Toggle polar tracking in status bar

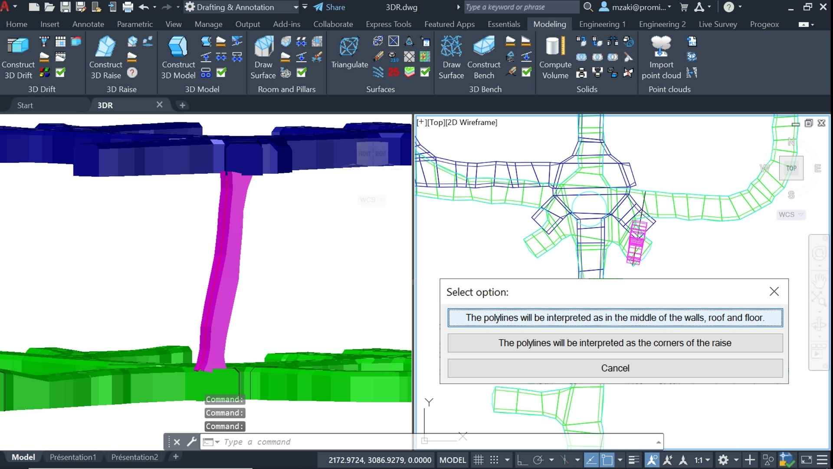coord(538,460)
